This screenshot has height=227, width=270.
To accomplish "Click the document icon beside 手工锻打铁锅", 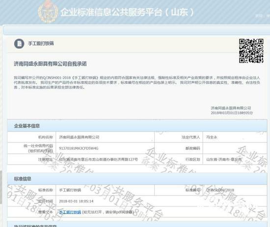I will pyautogui.click(x=19, y=44).
